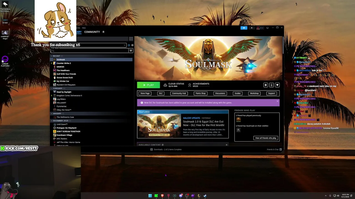Open the Friends & Chat icon
The image size is (355, 199).
tap(281, 150)
